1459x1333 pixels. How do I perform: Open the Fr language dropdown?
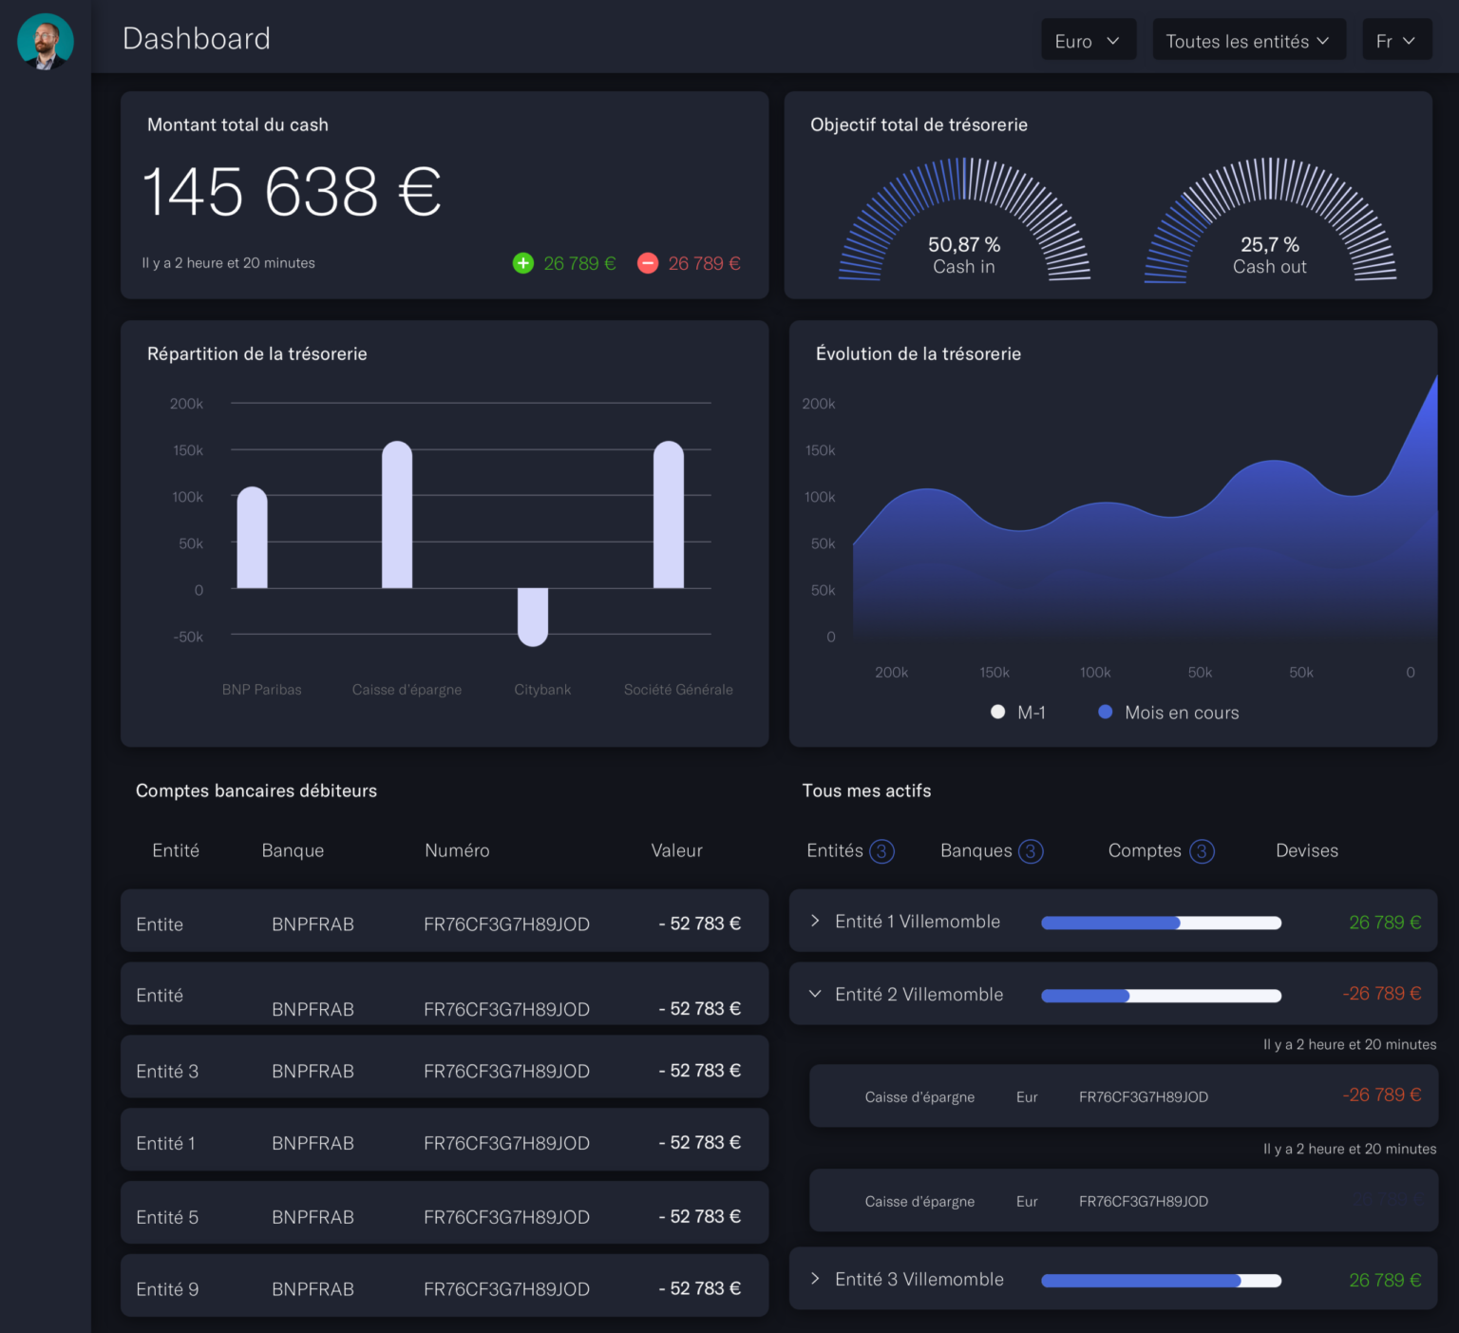coord(1395,41)
